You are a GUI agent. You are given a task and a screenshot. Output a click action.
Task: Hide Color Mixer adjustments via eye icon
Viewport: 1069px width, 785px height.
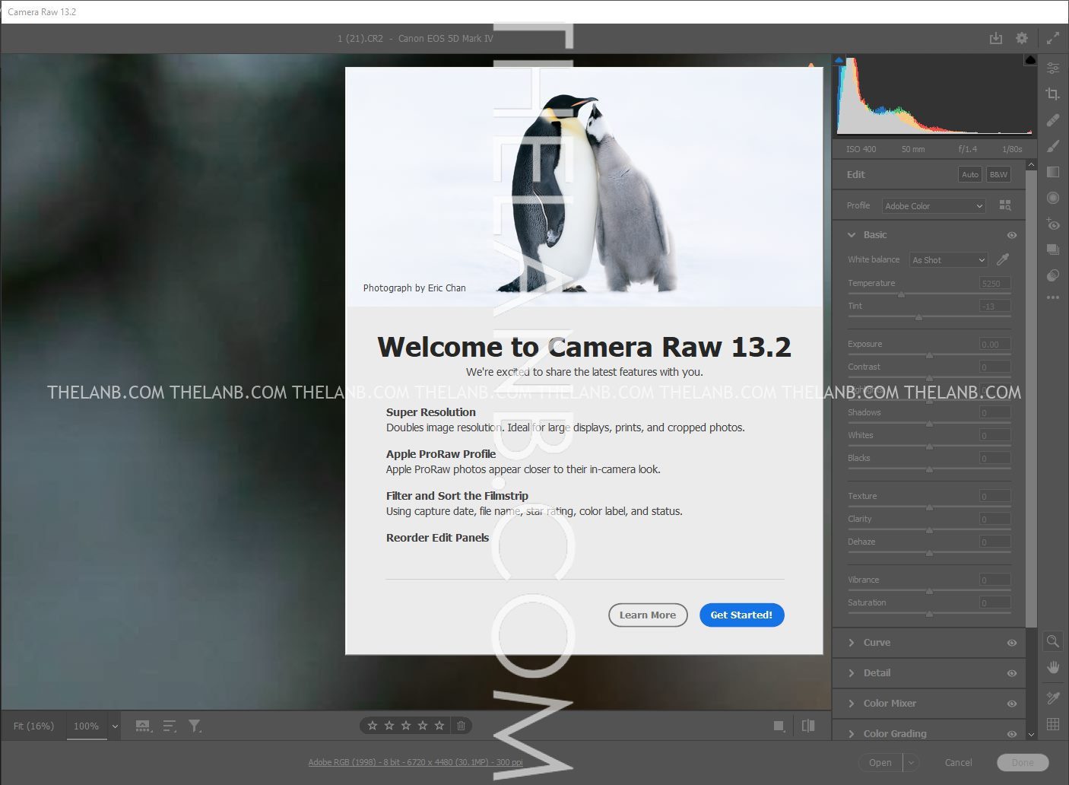click(1011, 704)
